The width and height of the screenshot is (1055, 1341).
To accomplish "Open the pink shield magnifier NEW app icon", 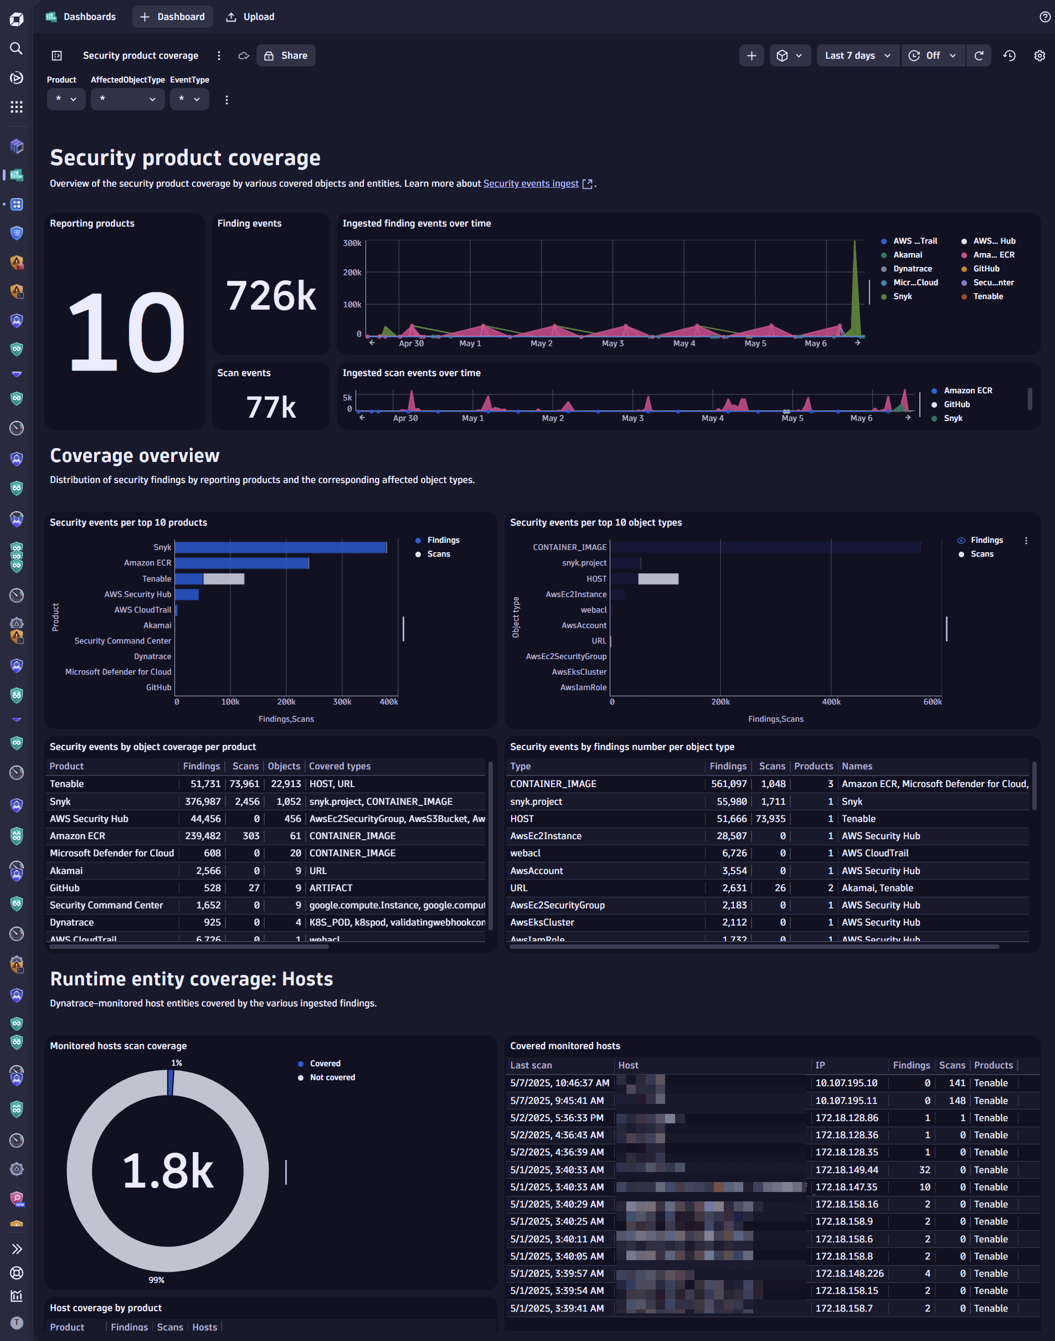I will click(x=17, y=1198).
